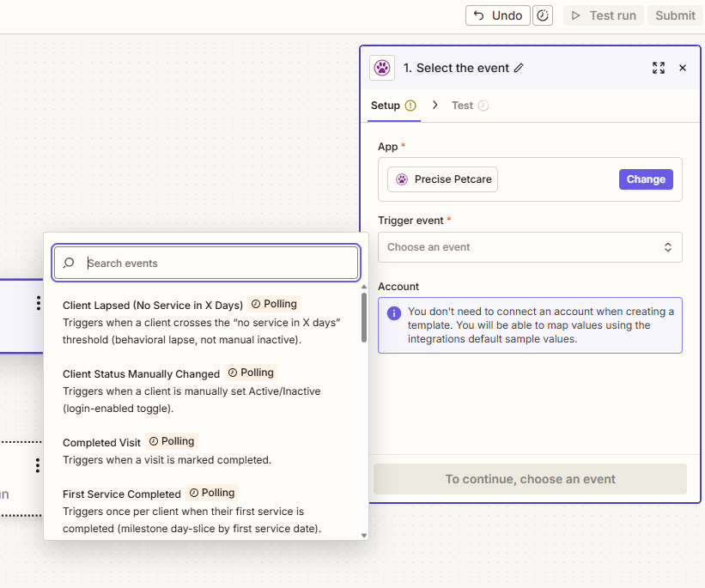Expand the step panel to fullscreen
Image resolution: width=705 pixels, height=588 pixels.
(659, 68)
